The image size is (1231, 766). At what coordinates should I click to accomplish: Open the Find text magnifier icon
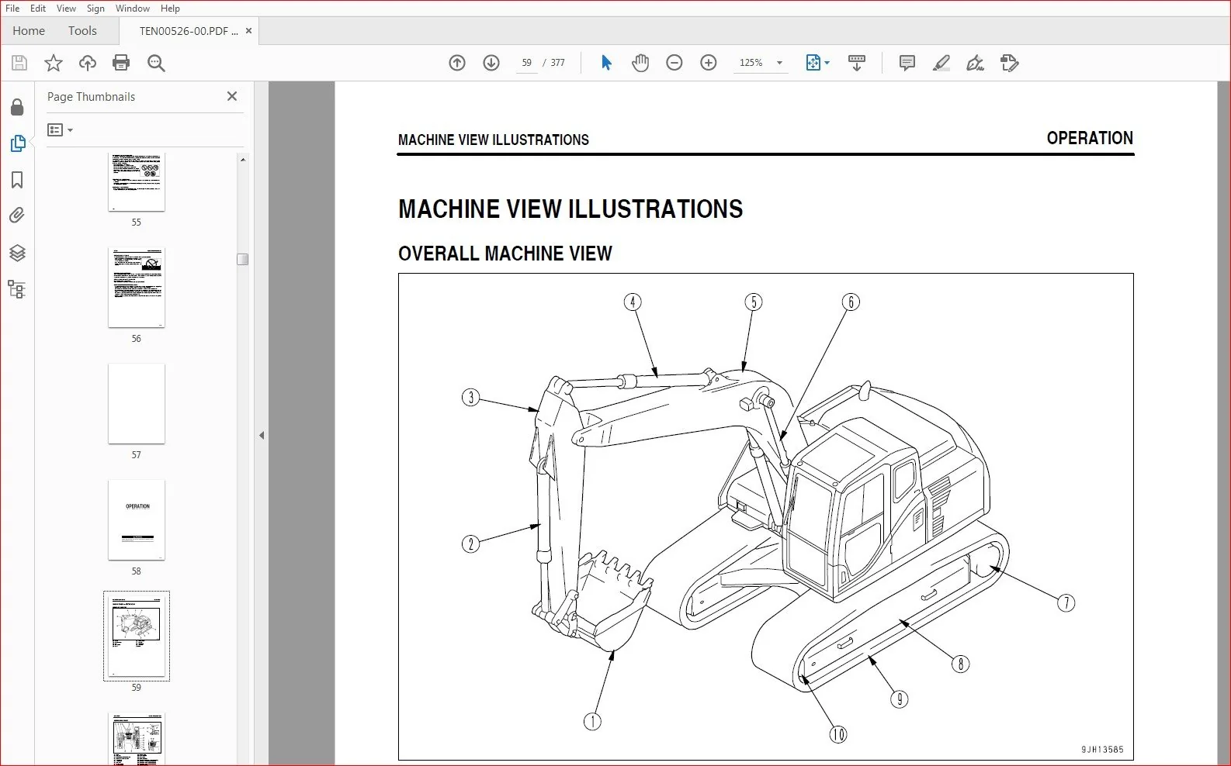[x=156, y=63]
